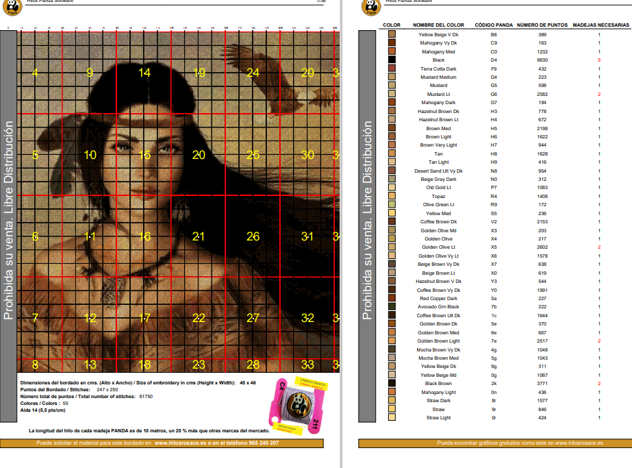
Task: Click the Panda logo on the left page
Action: pyautogui.click(x=12, y=7)
